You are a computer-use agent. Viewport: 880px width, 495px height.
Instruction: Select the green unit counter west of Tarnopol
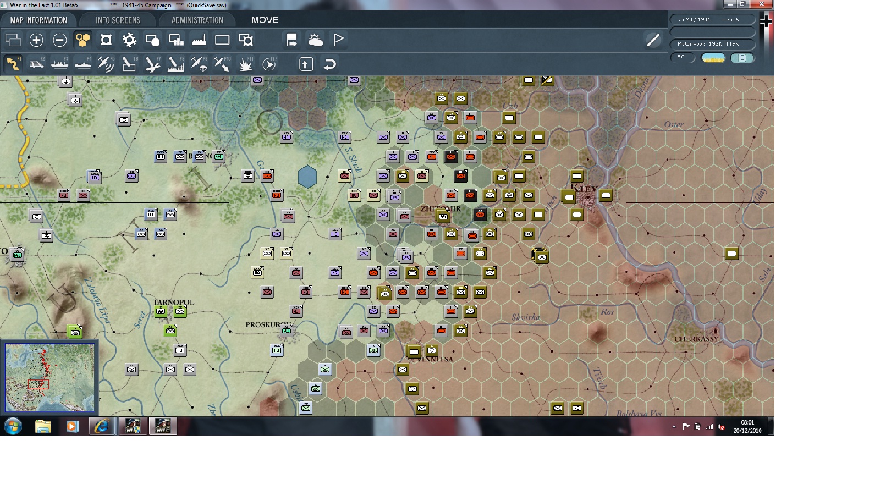(x=74, y=332)
